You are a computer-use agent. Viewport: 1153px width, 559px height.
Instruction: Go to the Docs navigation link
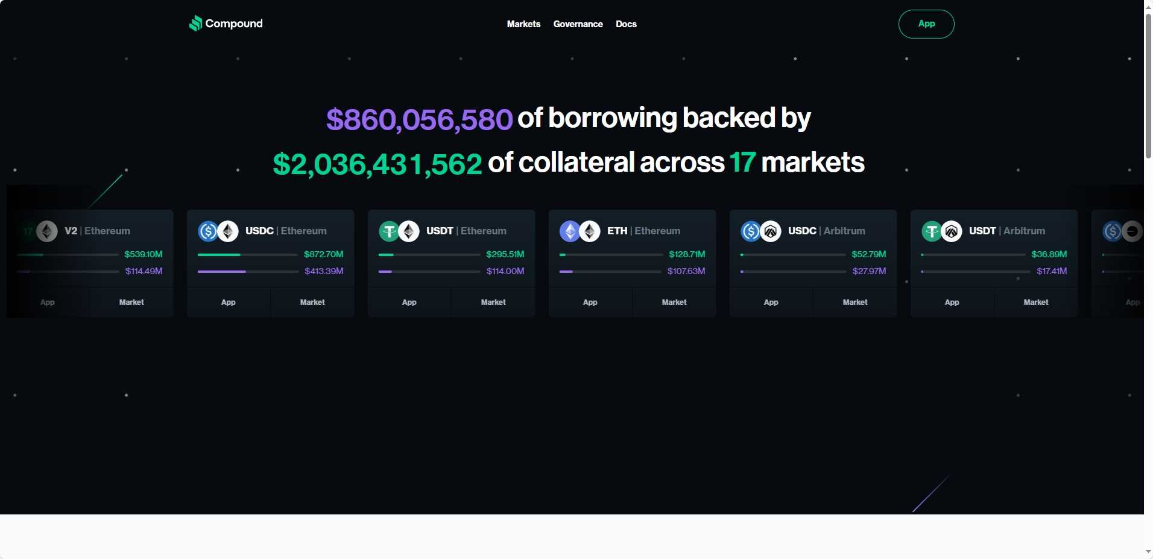(626, 24)
